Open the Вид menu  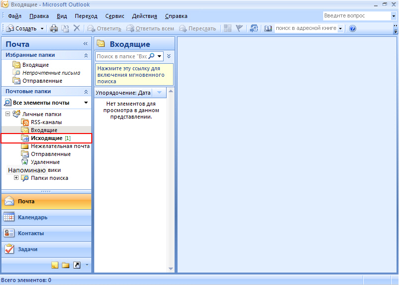point(61,16)
